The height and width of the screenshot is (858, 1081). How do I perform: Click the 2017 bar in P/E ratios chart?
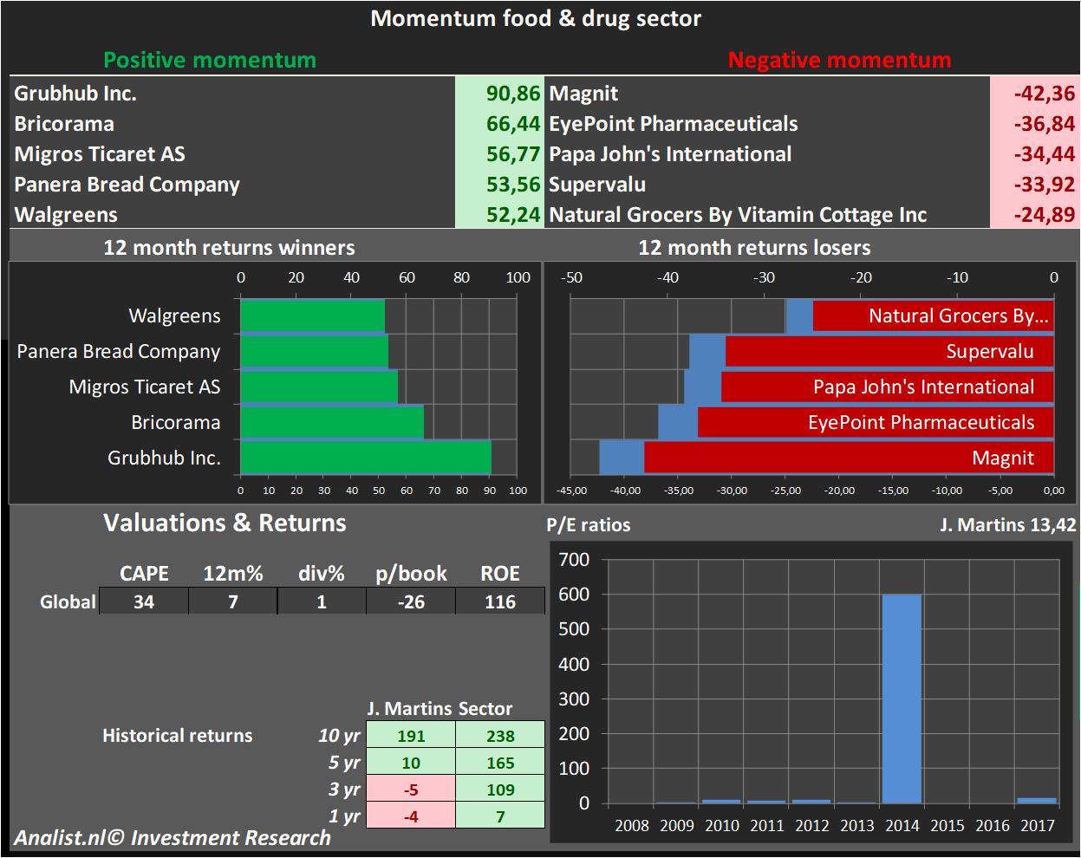(x=1037, y=800)
